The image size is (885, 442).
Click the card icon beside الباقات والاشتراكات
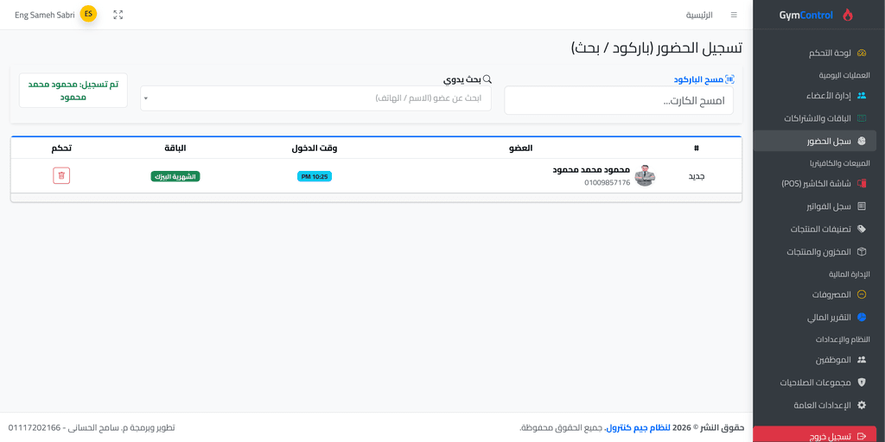point(862,118)
